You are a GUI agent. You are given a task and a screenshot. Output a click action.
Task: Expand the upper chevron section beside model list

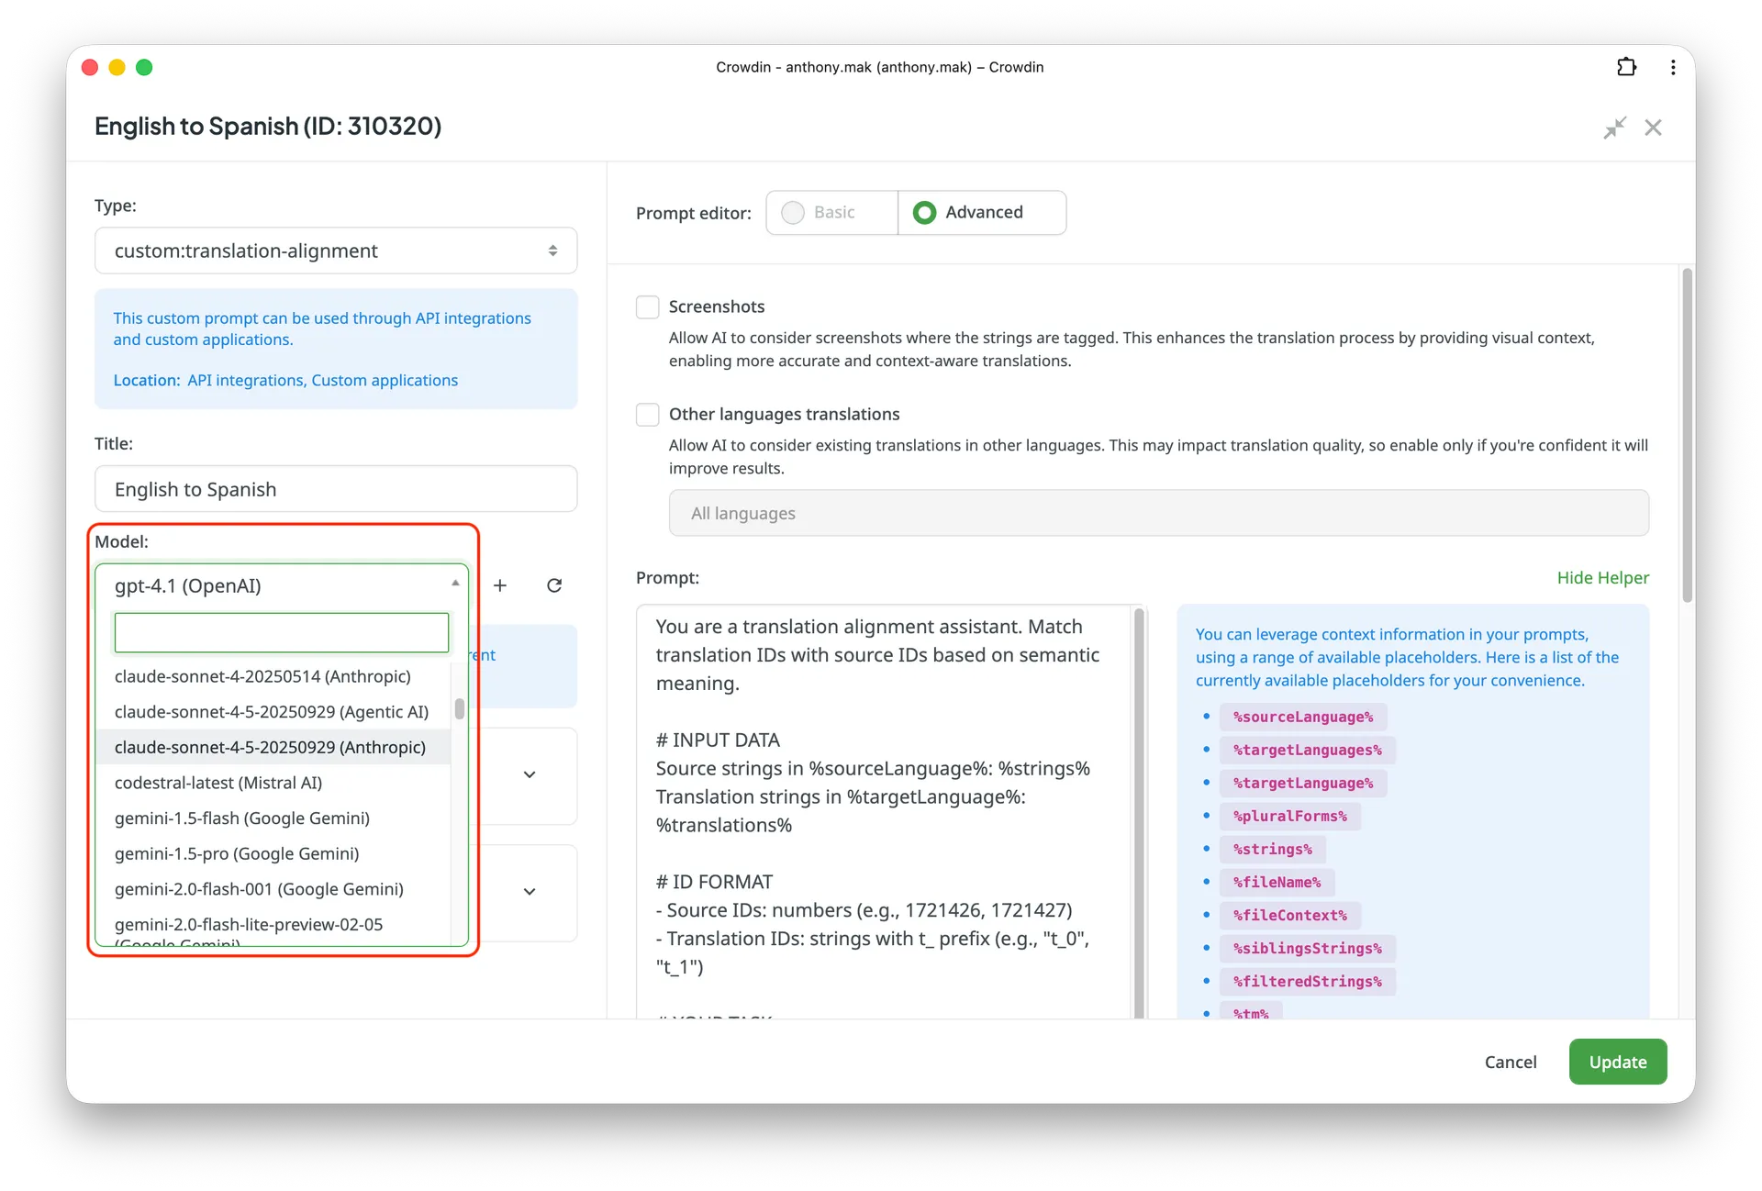(x=530, y=774)
